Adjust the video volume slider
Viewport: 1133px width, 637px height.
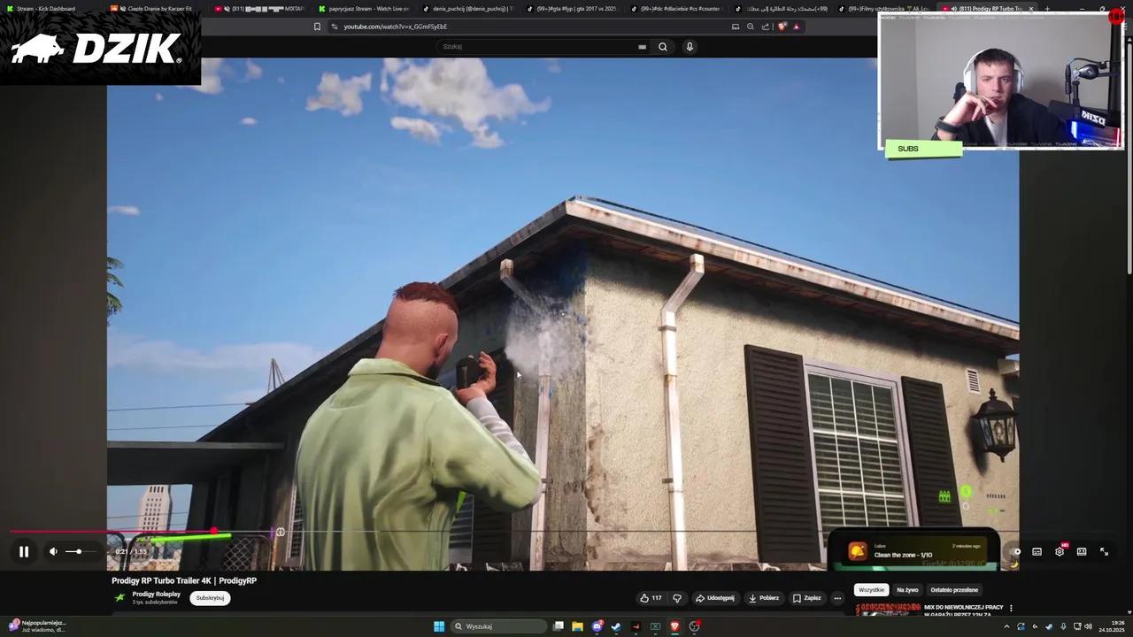79,552
